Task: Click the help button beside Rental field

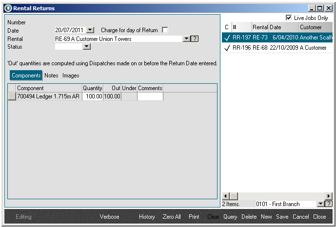Action: point(194,39)
